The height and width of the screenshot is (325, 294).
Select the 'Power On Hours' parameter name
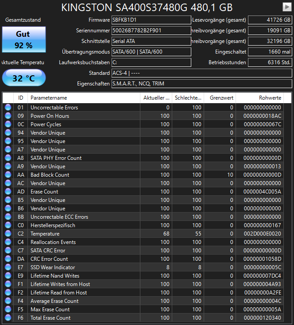point(50,116)
